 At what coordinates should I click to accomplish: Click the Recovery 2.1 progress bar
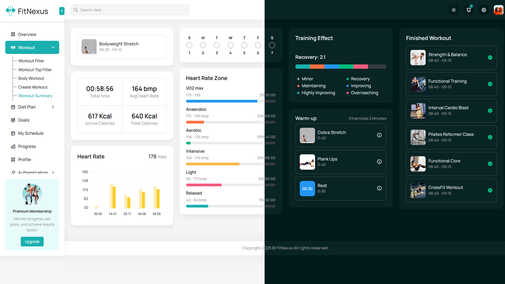(341, 67)
